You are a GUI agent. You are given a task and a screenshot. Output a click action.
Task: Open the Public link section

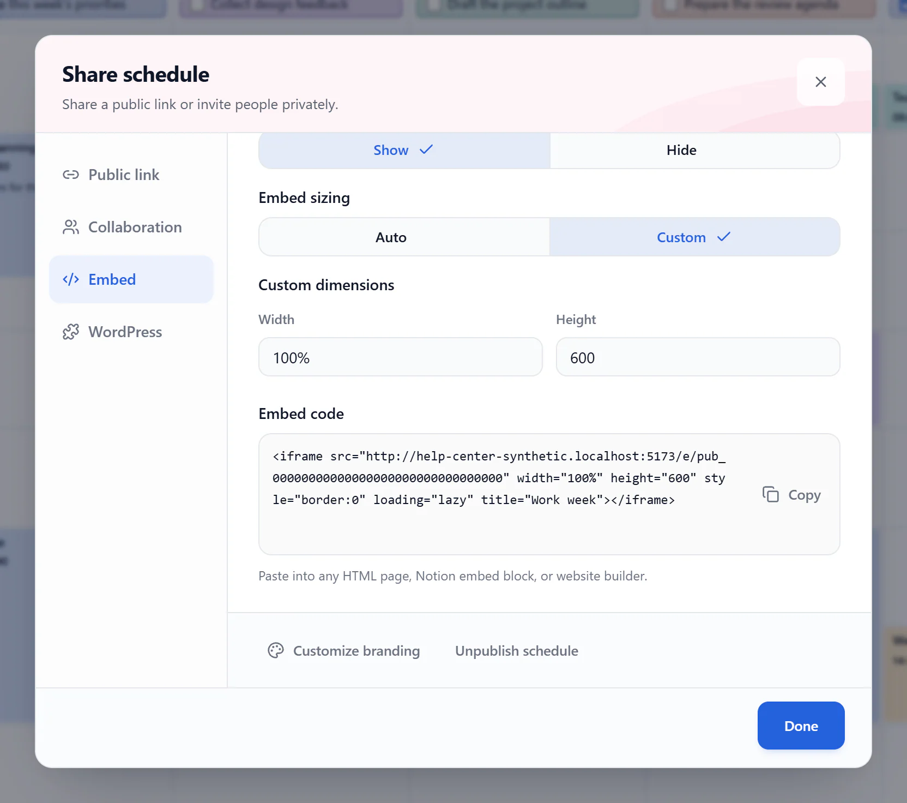point(131,175)
